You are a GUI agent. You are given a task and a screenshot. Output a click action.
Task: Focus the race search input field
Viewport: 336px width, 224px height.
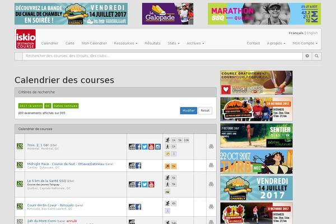click(162, 56)
